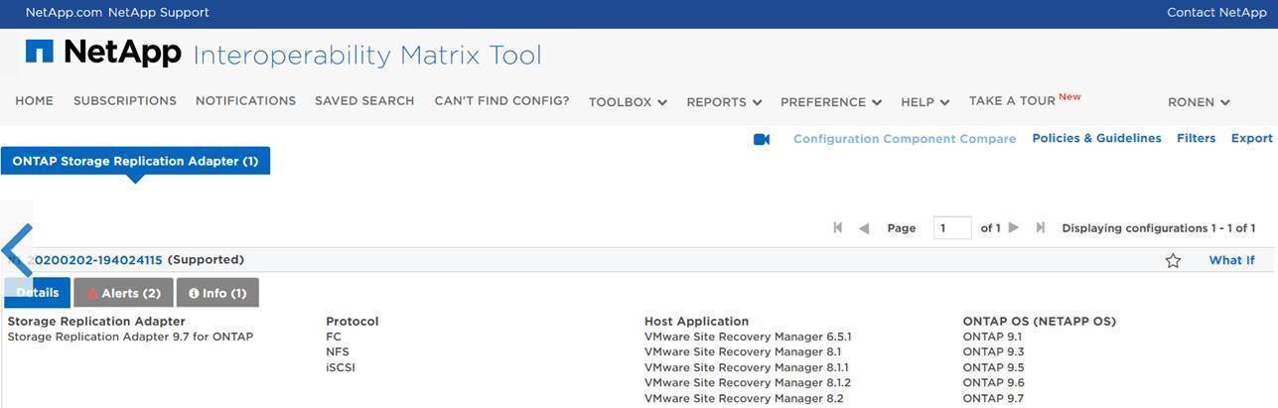Viewport: 1278px width, 408px height.
Task: Click the Protocol column header
Action: [x=352, y=322]
